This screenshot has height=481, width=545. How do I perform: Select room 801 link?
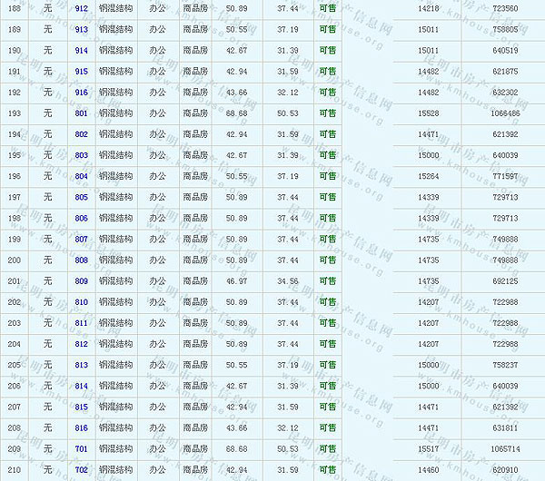(82, 113)
